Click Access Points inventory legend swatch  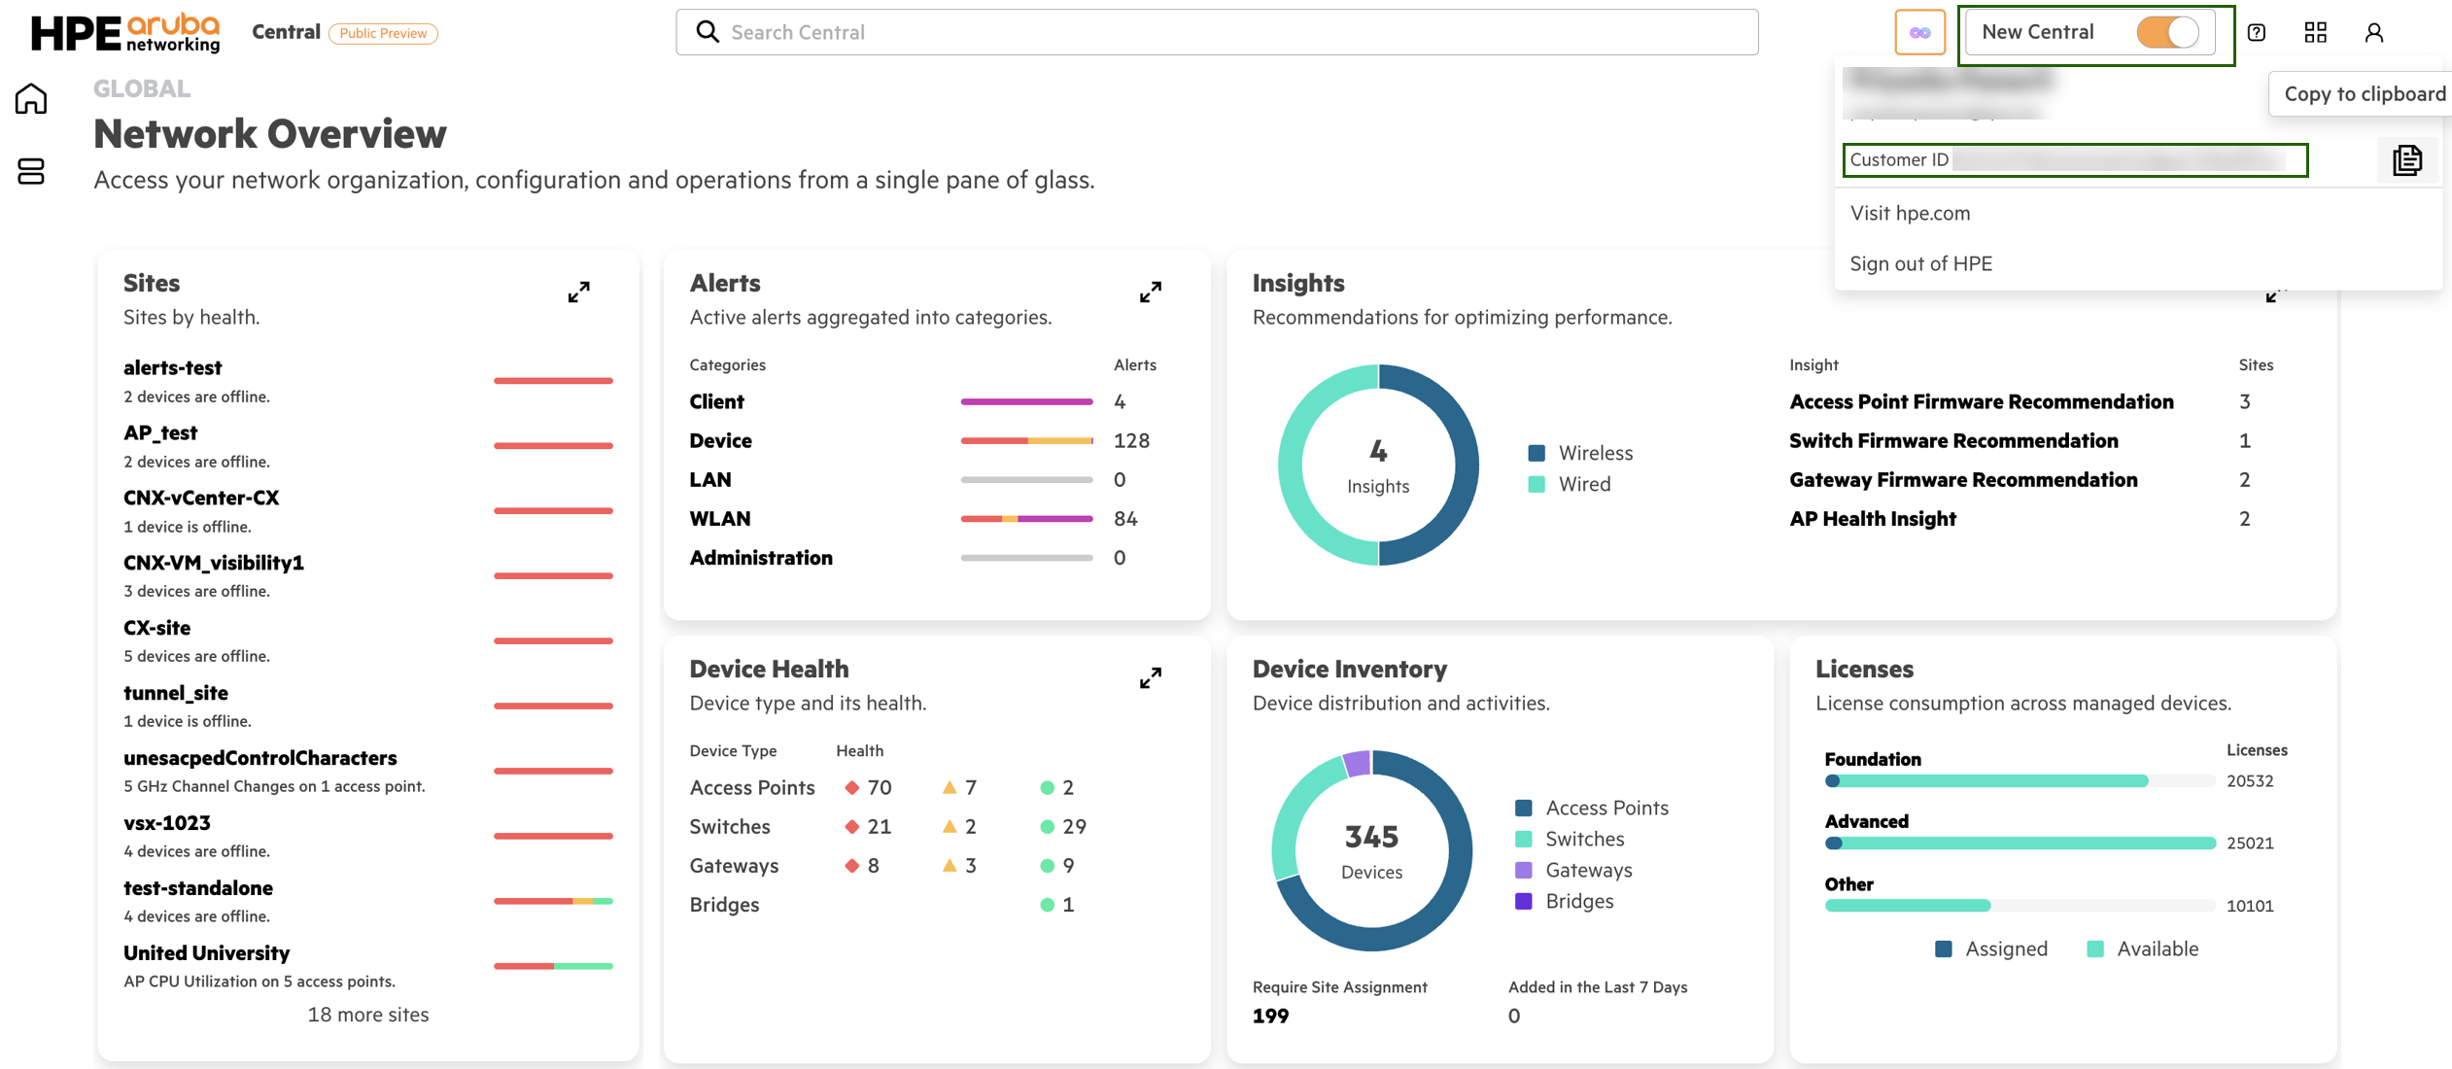pos(1524,808)
